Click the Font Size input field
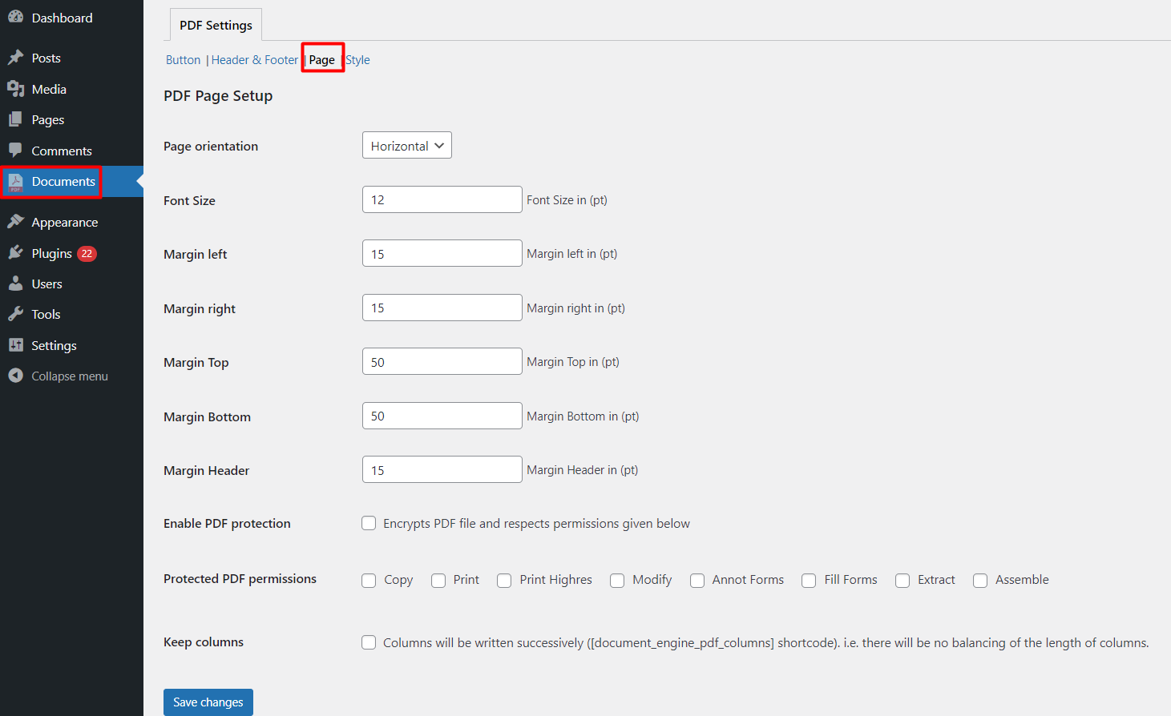Screen dimensions: 1171x716 (442, 199)
